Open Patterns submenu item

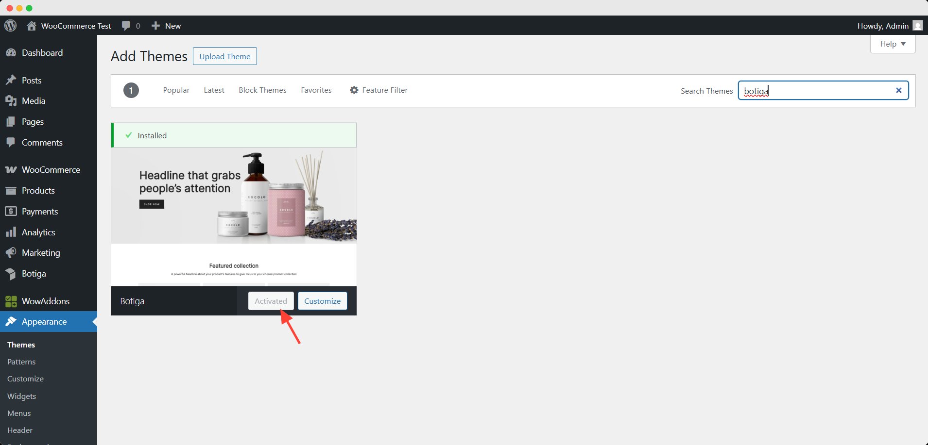(21, 362)
